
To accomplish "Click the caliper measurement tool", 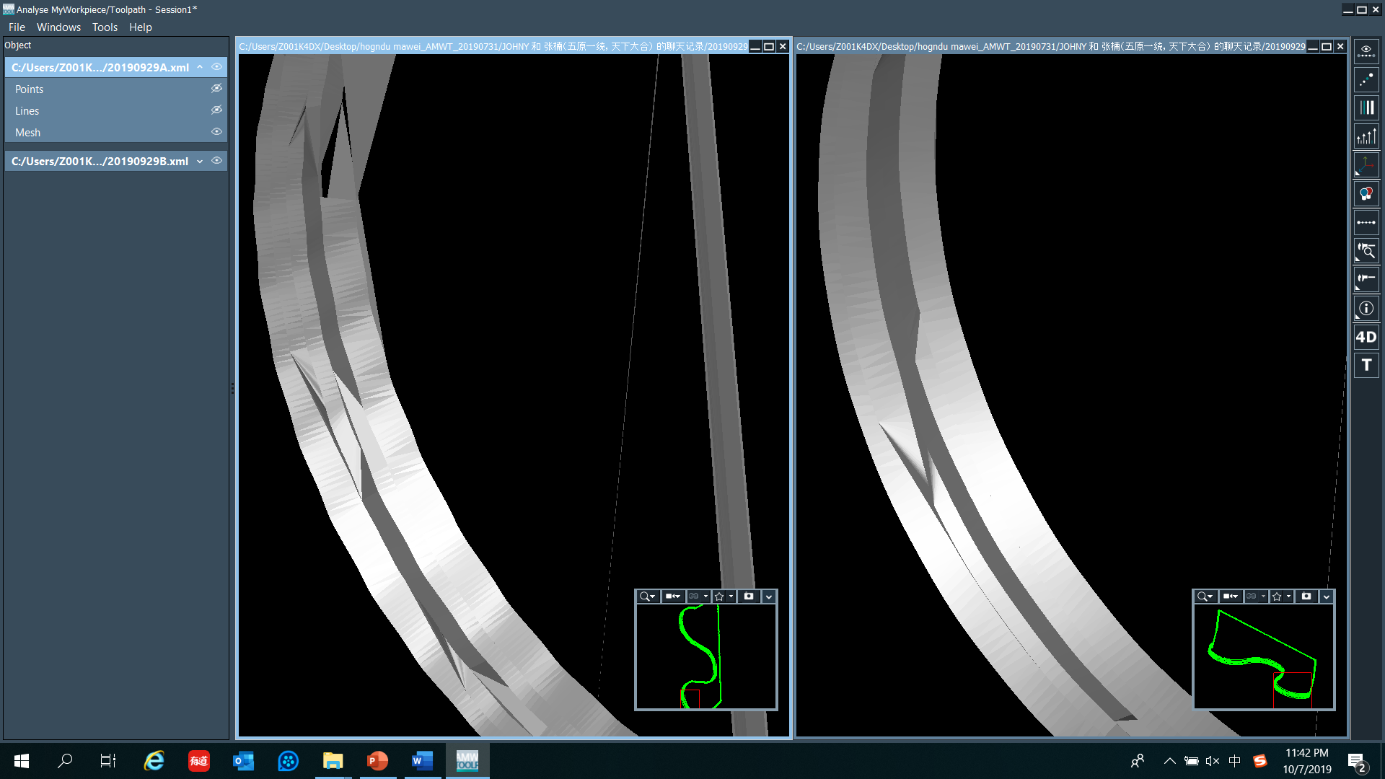I will click(x=1366, y=280).
